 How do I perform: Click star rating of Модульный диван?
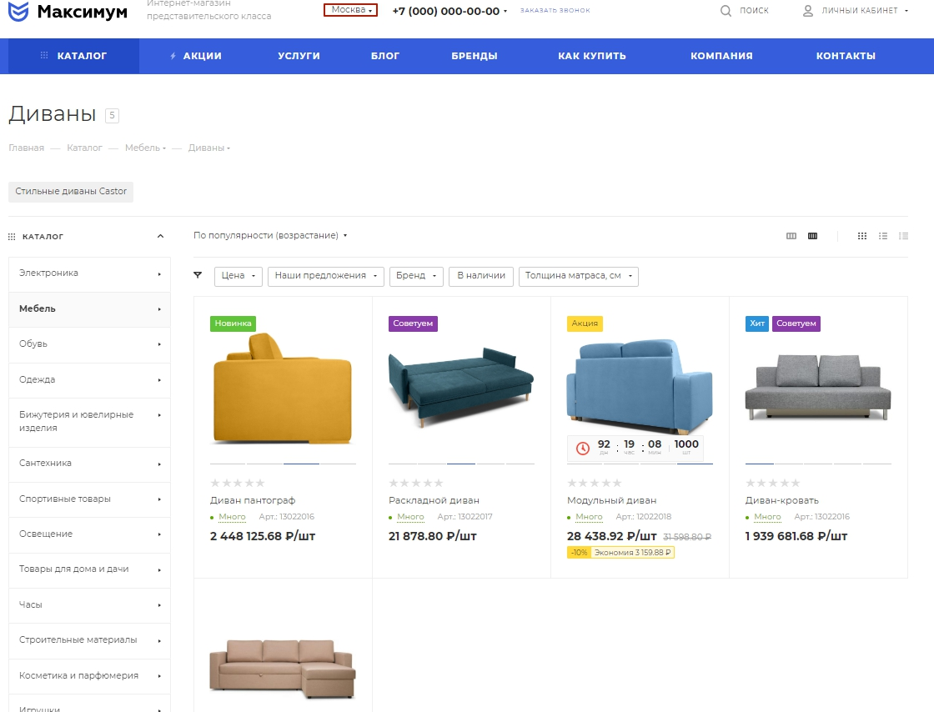(594, 483)
